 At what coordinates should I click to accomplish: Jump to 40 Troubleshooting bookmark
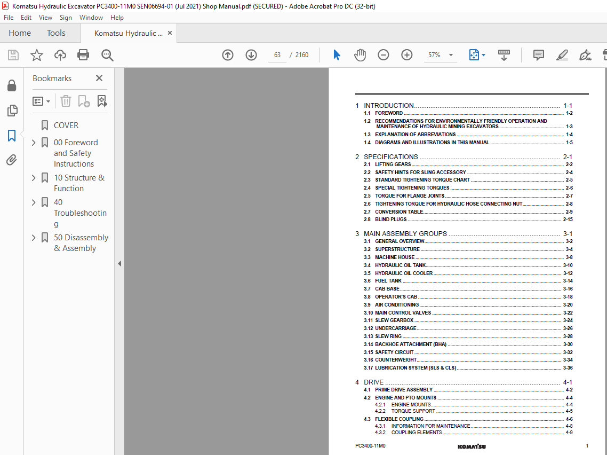80,213
